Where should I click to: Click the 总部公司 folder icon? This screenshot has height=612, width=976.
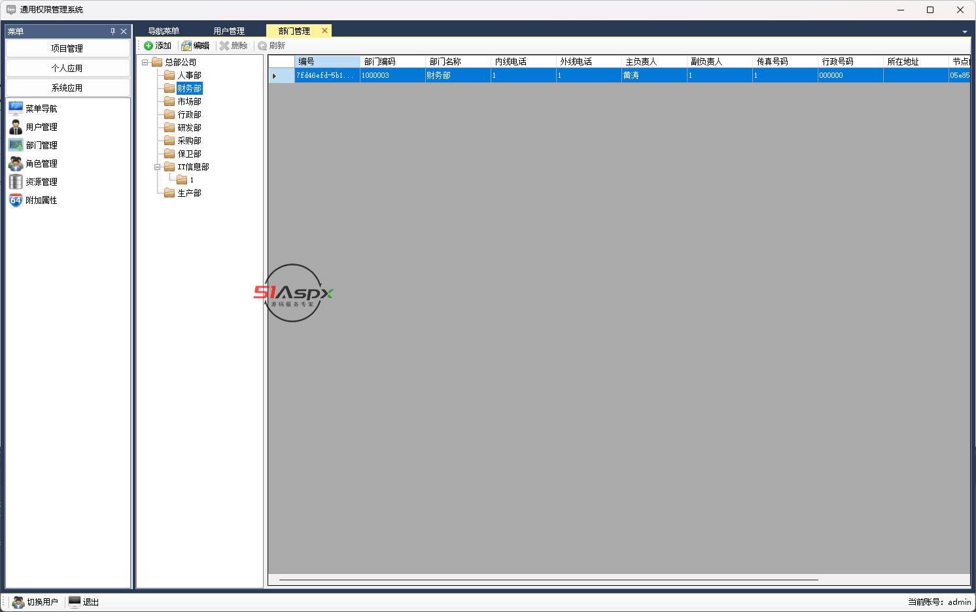click(157, 62)
